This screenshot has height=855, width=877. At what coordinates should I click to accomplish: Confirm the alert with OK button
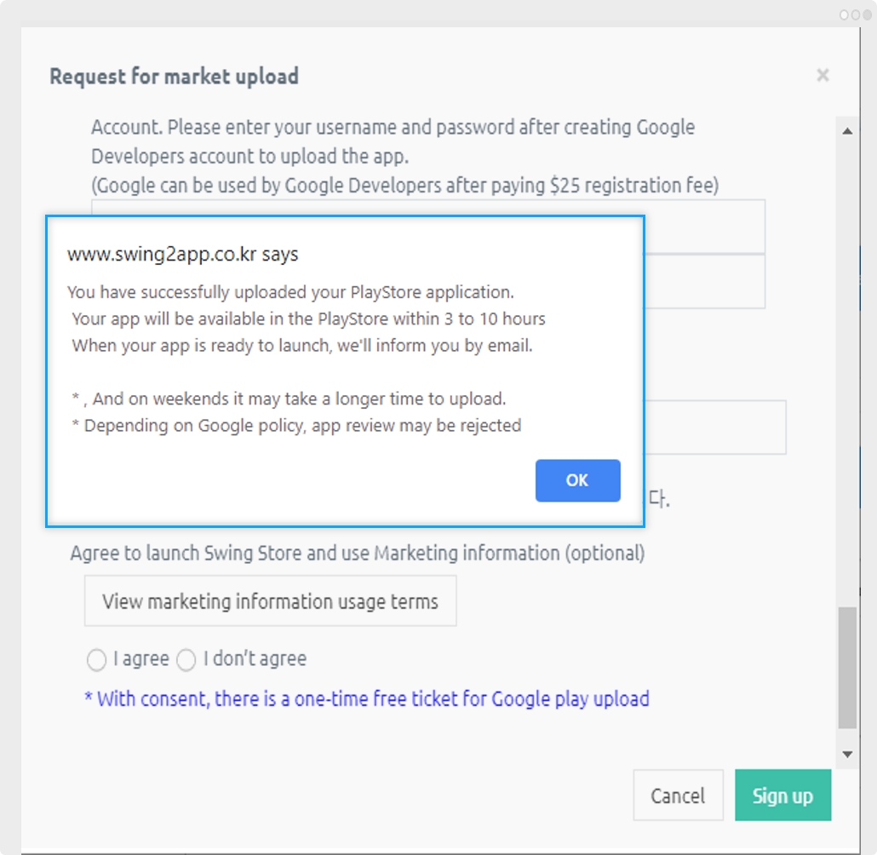click(577, 480)
